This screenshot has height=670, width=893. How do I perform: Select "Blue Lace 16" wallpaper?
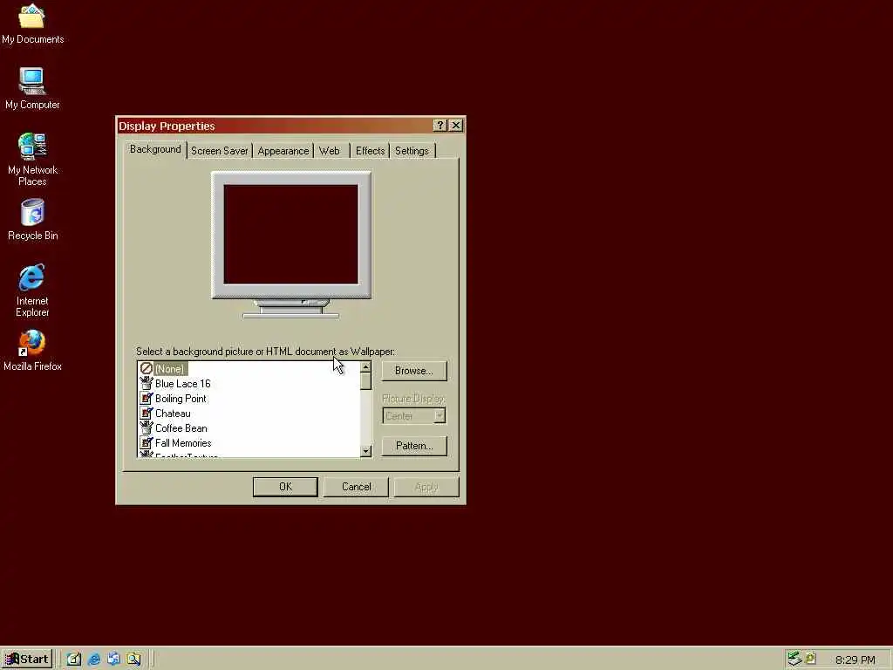coord(183,384)
